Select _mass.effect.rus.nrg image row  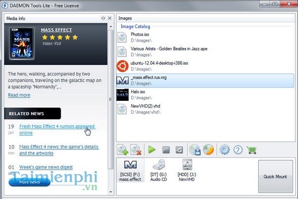[x=205, y=80]
